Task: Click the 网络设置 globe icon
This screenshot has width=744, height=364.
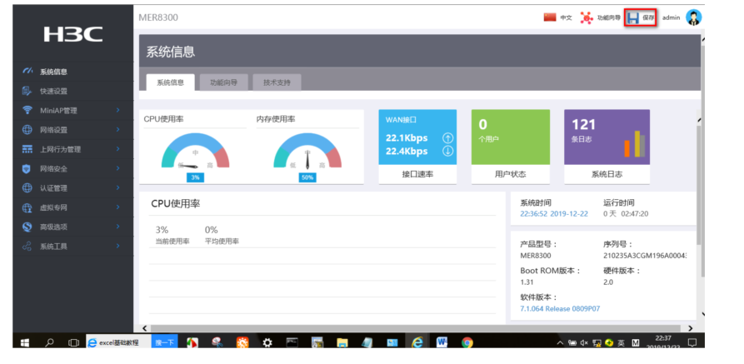Action: pos(27,130)
